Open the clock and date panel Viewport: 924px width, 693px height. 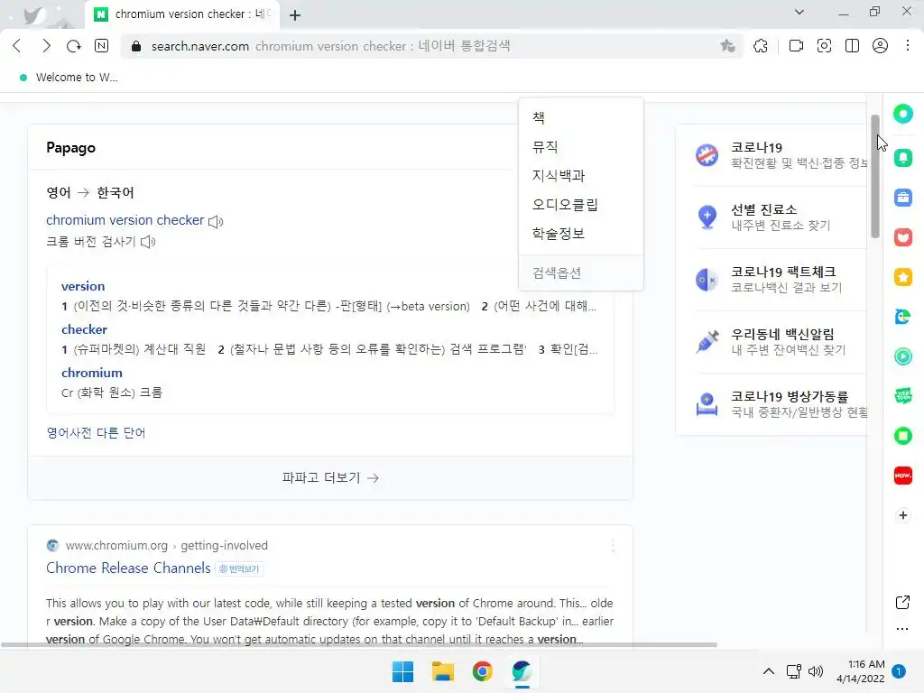click(x=860, y=671)
